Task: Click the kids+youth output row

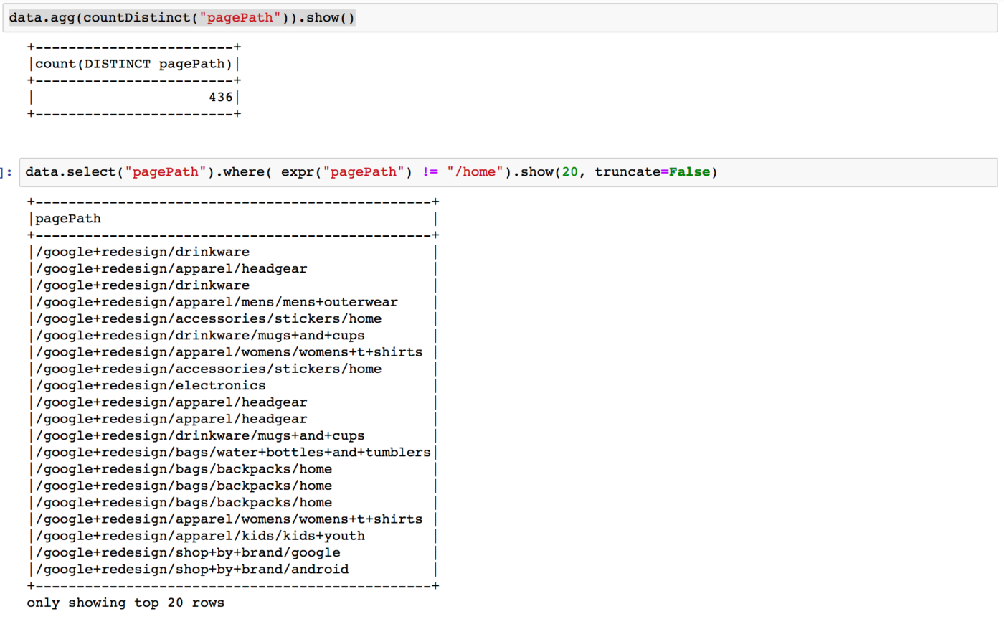Action: (x=200, y=536)
